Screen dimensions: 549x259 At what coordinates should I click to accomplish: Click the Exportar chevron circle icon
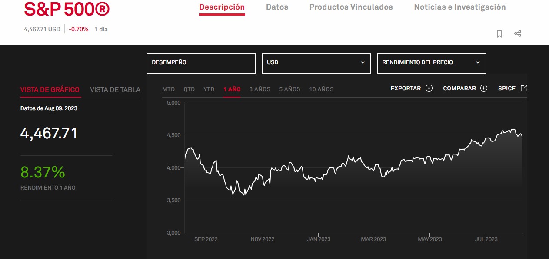[x=429, y=88]
